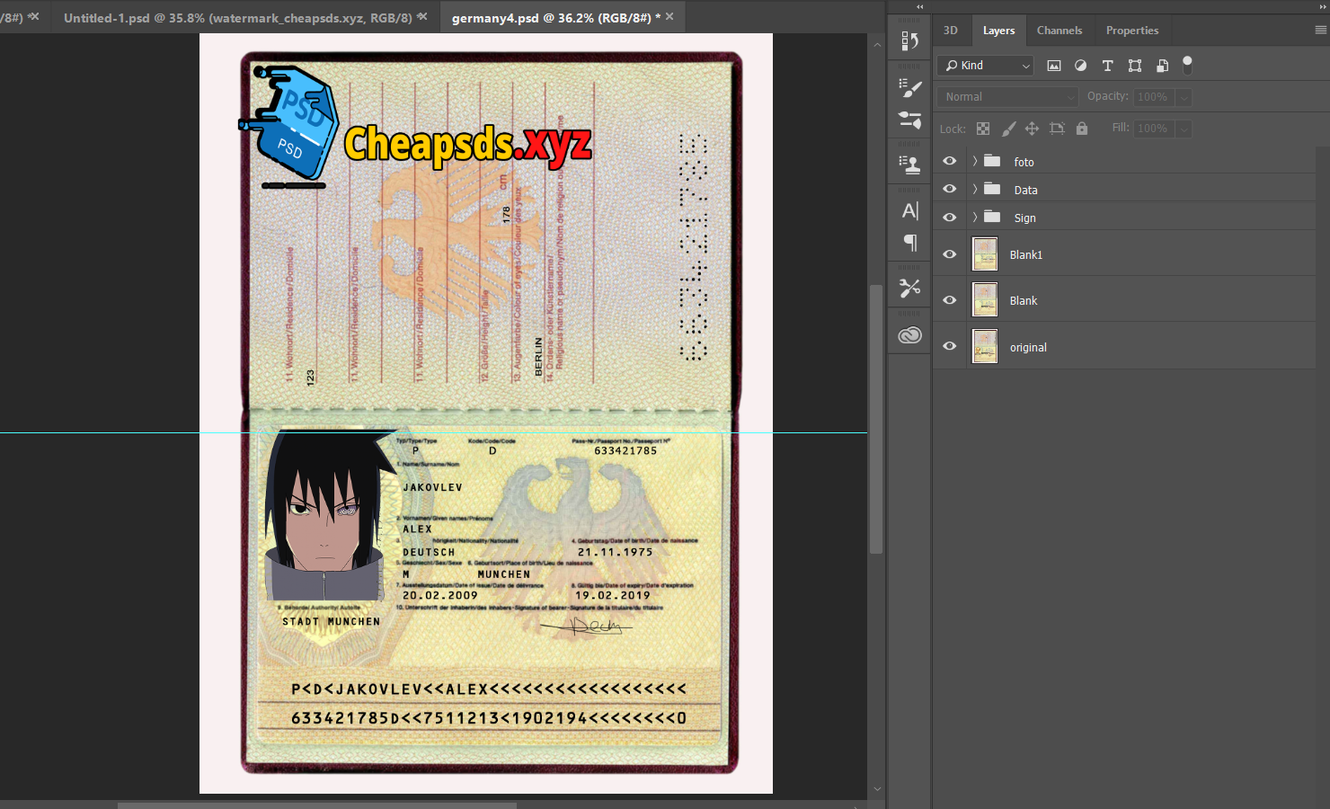Open the Paragraph panel icon
This screenshot has height=809, width=1330.
point(909,243)
